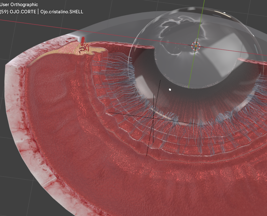The image size is (267, 216).
Task: Click the small white highlight atop the cornea dome
Action: [224, 13]
